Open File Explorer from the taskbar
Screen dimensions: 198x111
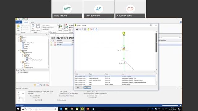[66, 109]
